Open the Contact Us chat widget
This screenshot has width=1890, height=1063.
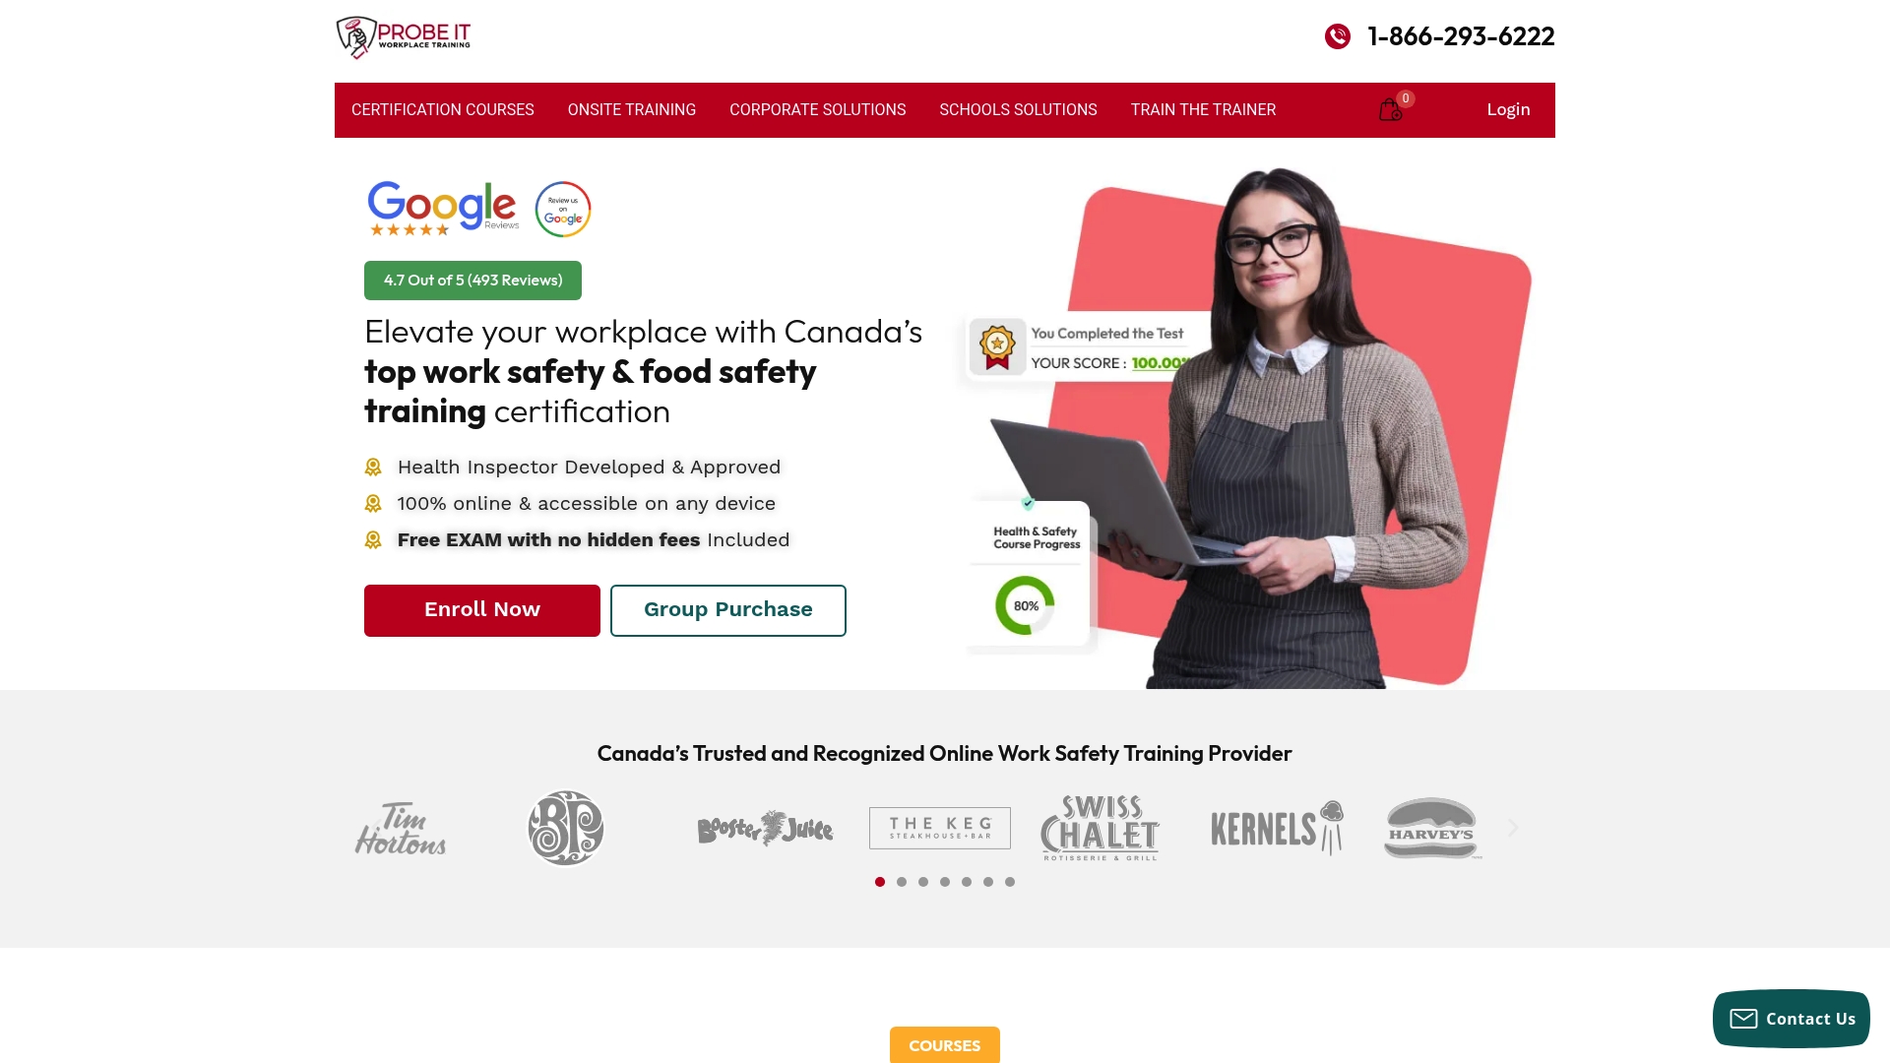(1792, 1019)
